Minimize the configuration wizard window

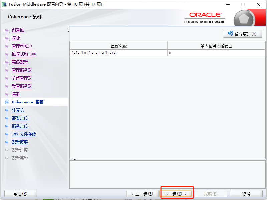(x=228, y=4)
